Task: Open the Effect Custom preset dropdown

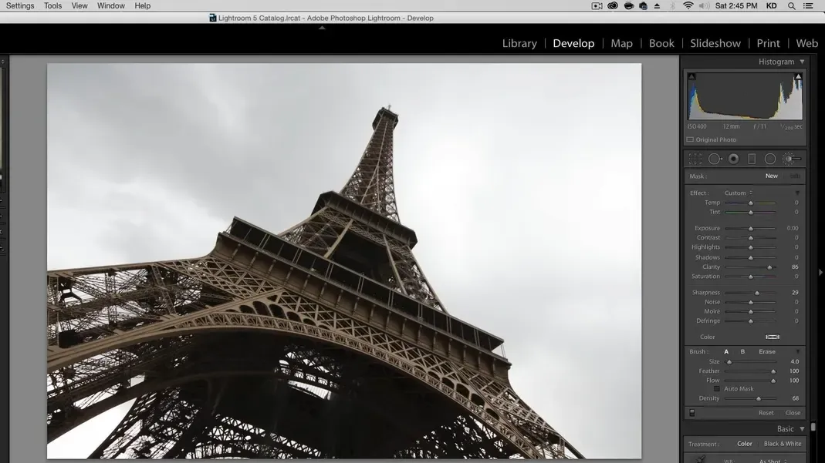Action: click(x=738, y=193)
